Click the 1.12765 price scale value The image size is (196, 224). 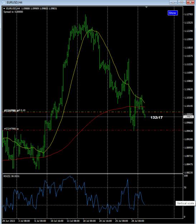pos(188,14)
